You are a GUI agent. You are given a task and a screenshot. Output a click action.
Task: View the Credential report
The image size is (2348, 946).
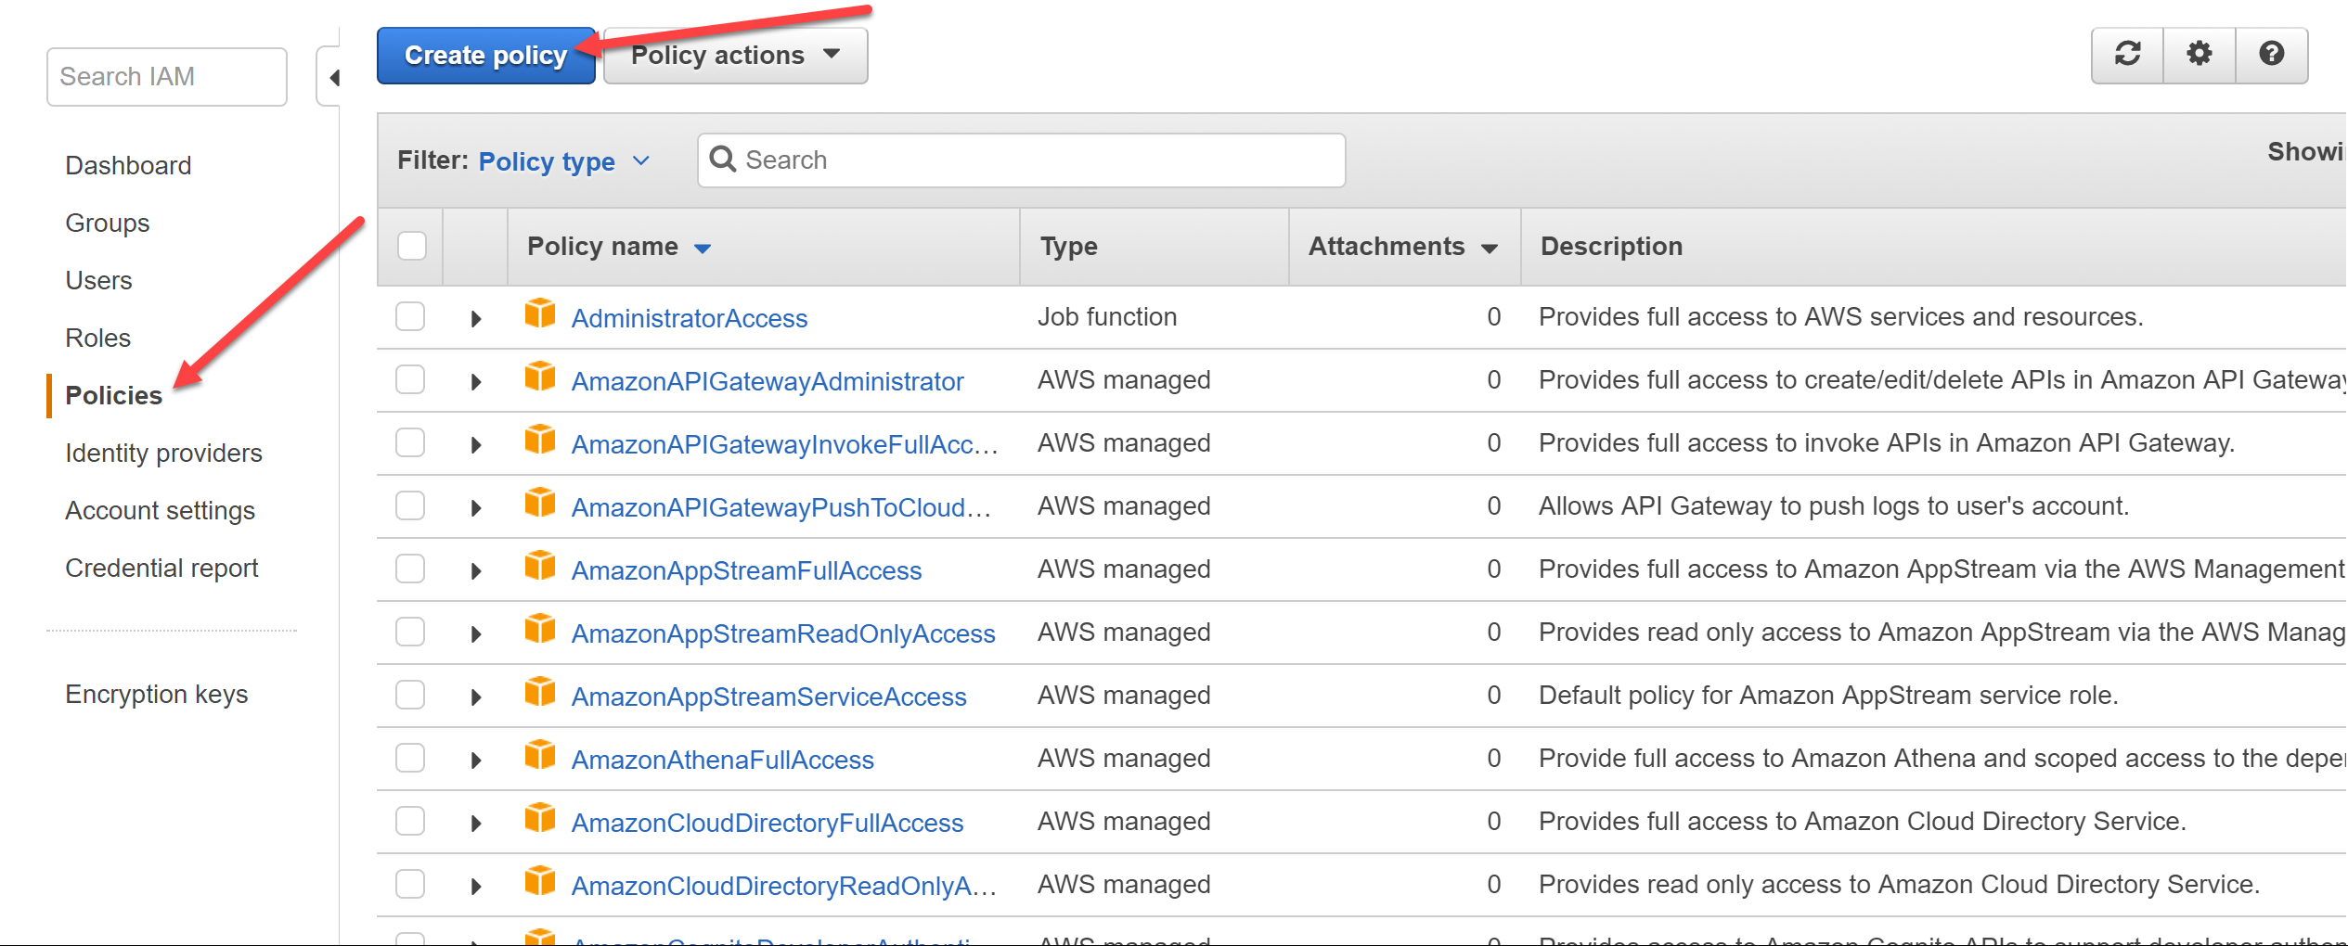161,569
